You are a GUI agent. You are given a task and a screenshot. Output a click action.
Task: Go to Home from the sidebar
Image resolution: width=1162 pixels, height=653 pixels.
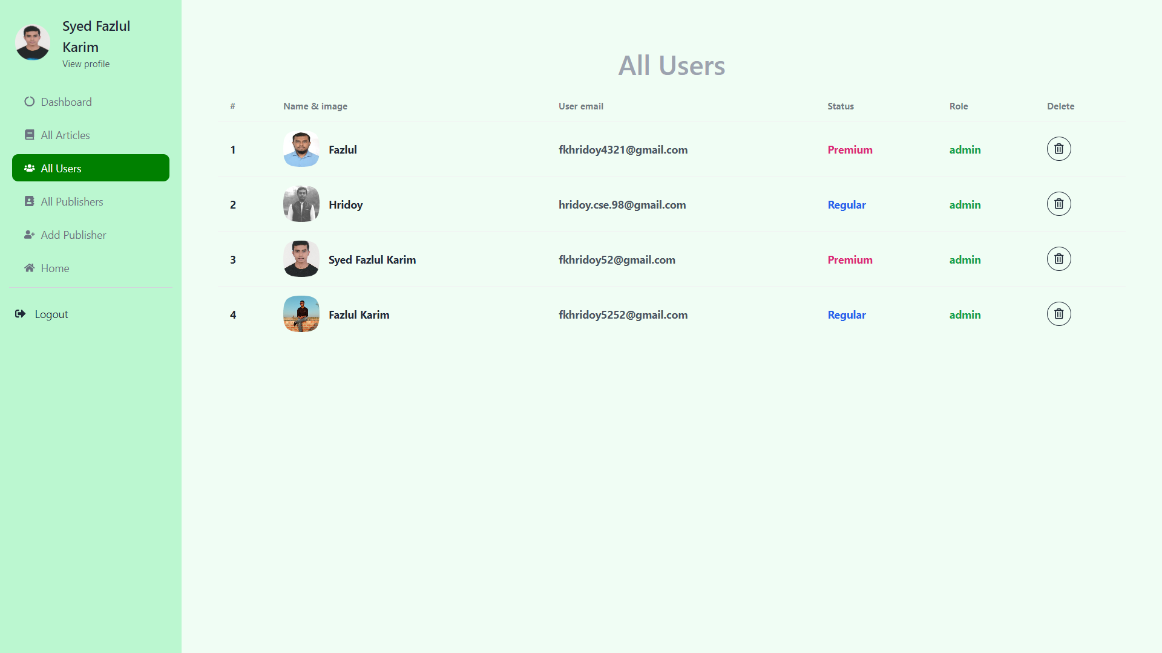pyautogui.click(x=54, y=268)
